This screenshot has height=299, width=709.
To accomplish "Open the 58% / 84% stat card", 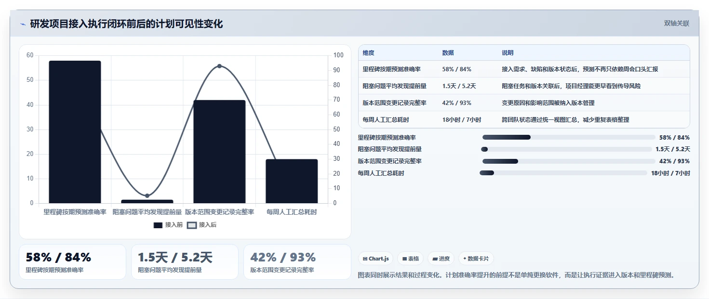I will click(x=72, y=262).
